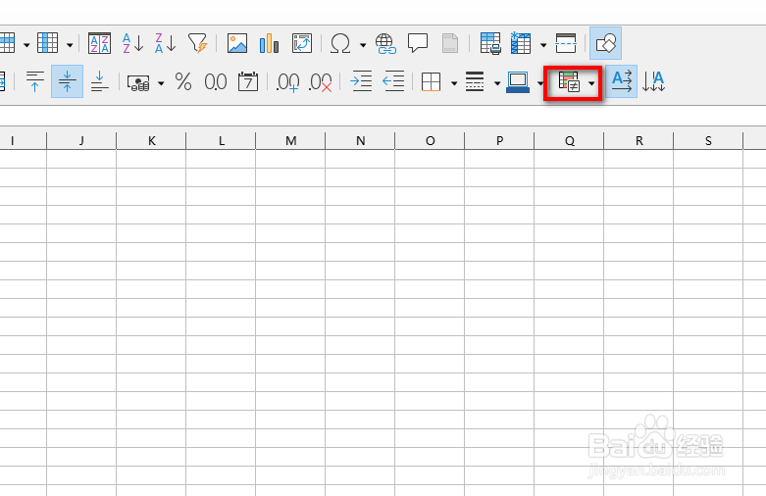Select column P header

point(499,140)
